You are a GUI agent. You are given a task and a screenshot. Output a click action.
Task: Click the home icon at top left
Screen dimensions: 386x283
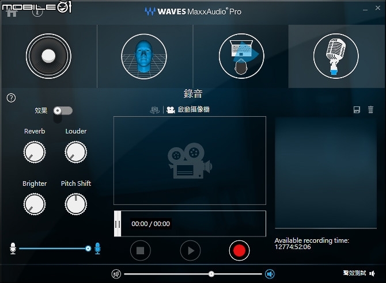pyautogui.click(x=12, y=12)
